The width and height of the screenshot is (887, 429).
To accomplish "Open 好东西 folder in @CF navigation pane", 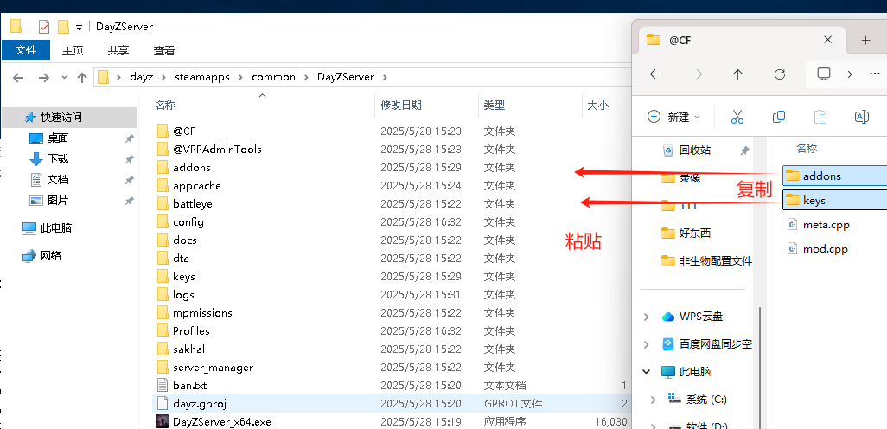I will (x=695, y=234).
